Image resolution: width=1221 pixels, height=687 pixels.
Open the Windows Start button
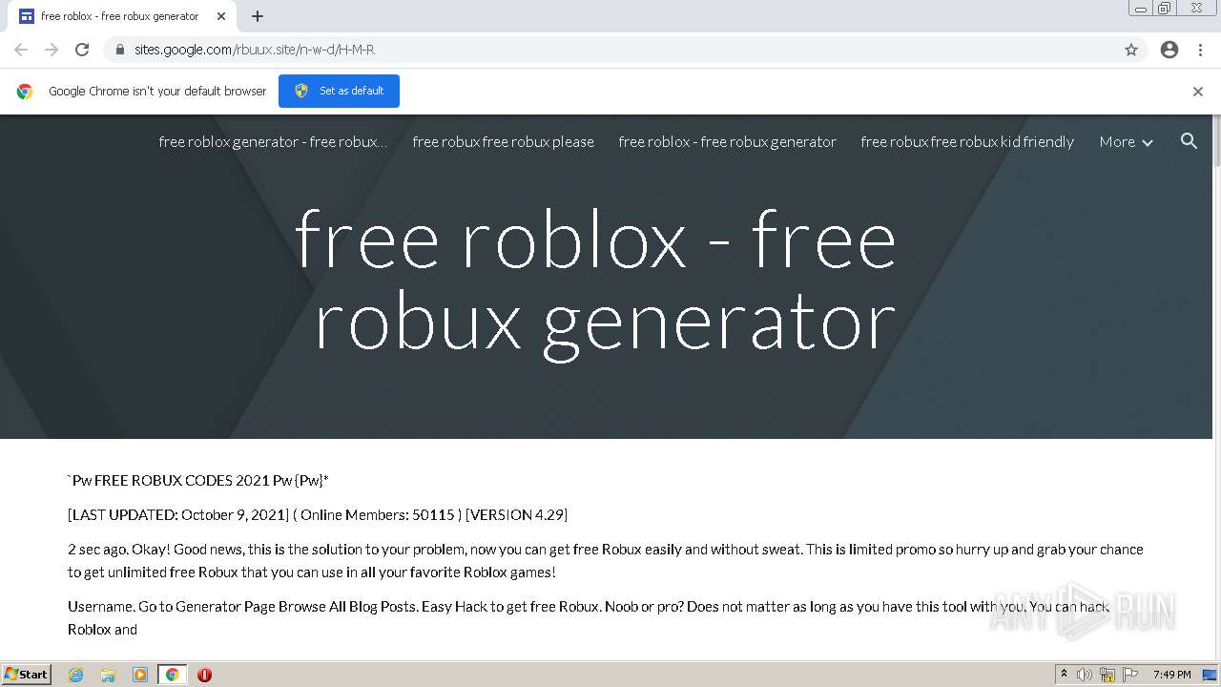pyautogui.click(x=26, y=675)
